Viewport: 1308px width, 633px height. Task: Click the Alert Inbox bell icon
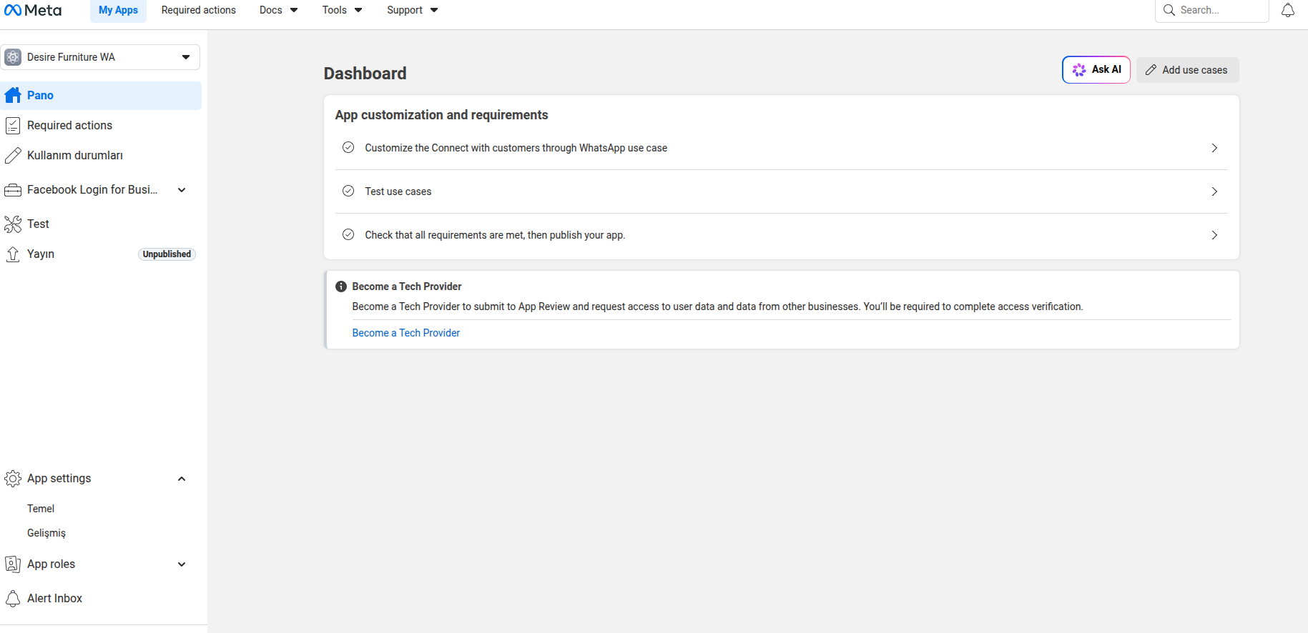tap(13, 599)
